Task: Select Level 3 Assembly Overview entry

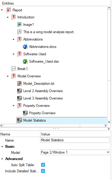Action: pos(43,98)
